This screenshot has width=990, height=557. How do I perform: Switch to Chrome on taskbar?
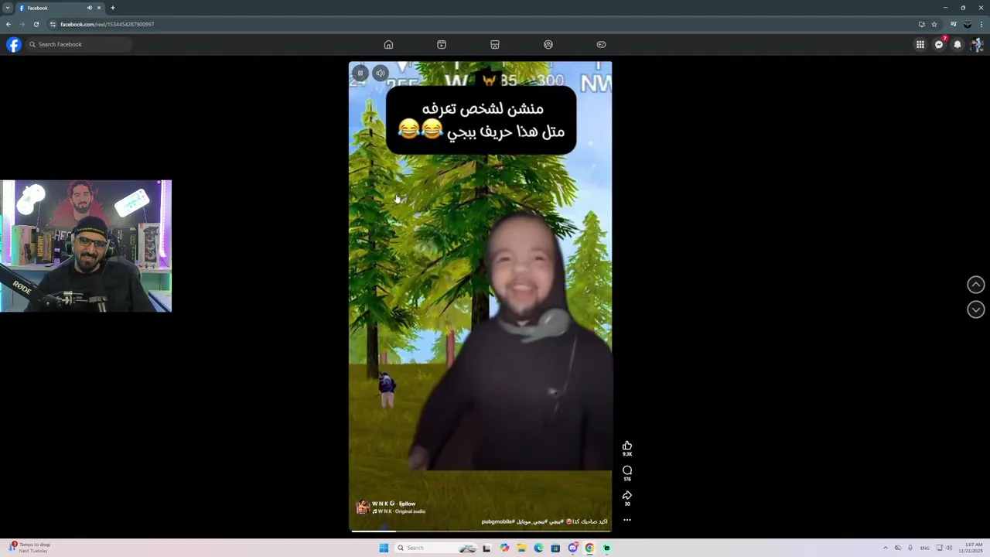point(589,548)
